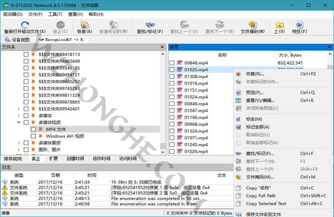This screenshot has height=217, width=334.
Task: Choose Copy Selected Text in context menu
Action: tap(283, 204)
